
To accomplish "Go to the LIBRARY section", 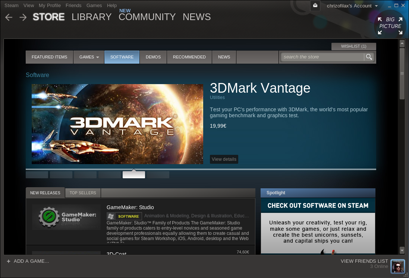I will (x=91, y=17).
